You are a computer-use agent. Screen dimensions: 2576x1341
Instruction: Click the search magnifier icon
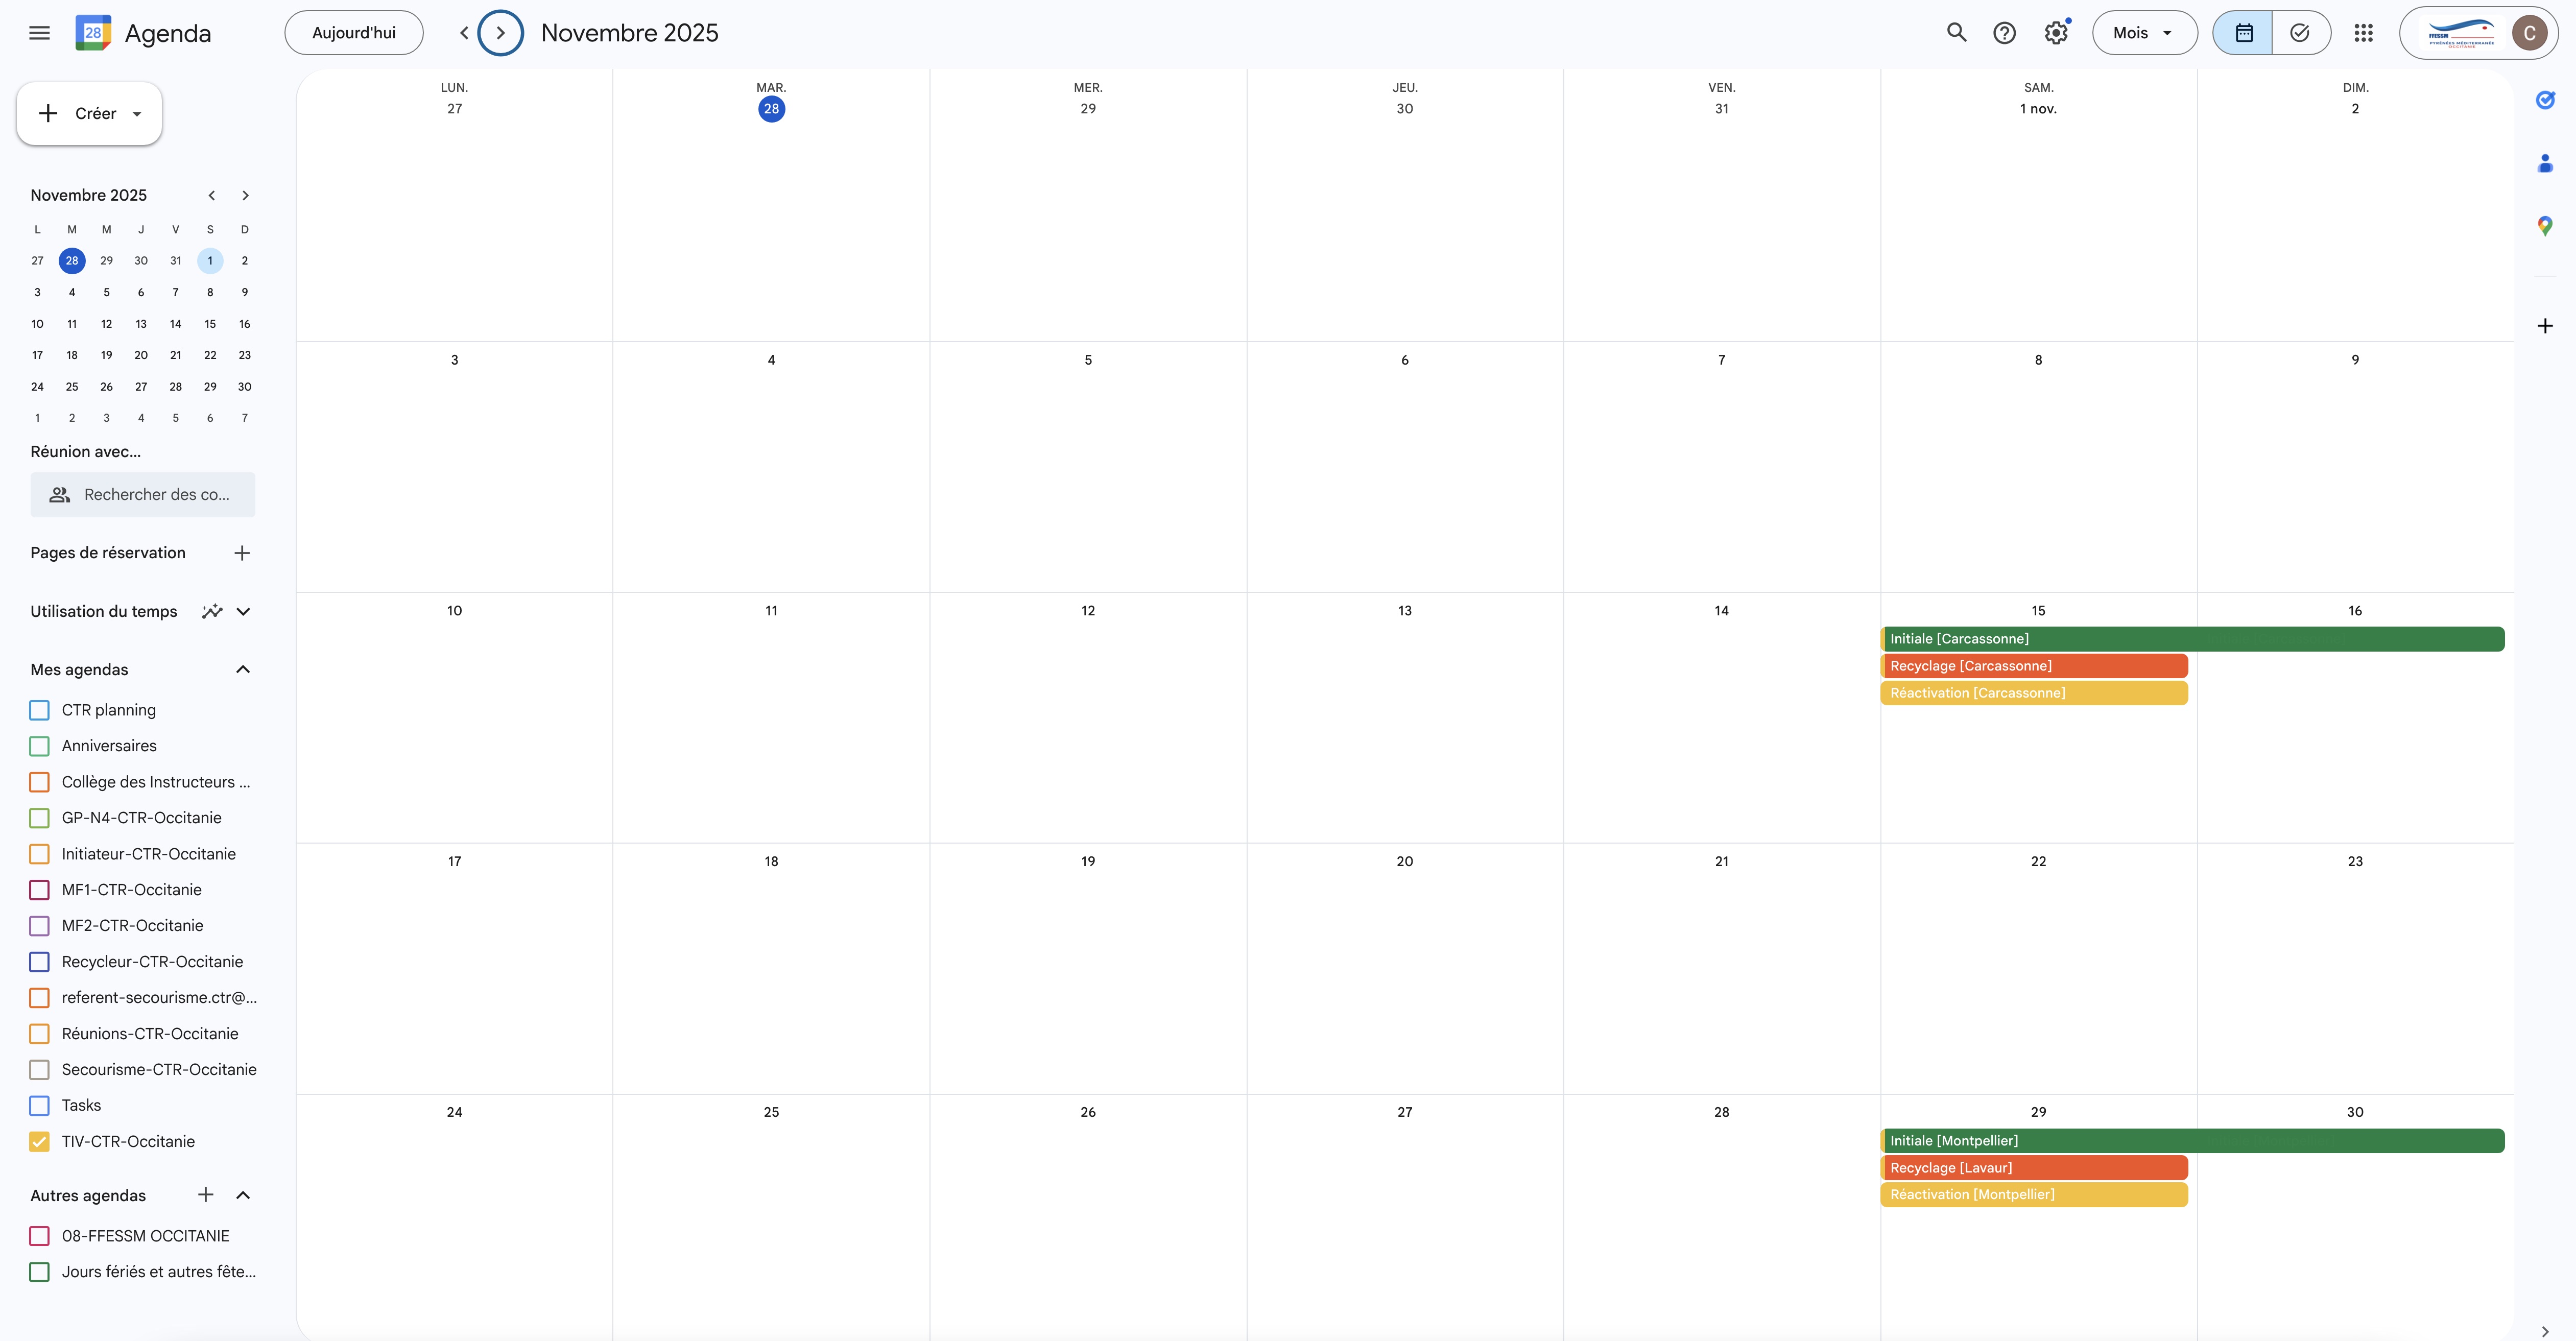coord(1956,33)
